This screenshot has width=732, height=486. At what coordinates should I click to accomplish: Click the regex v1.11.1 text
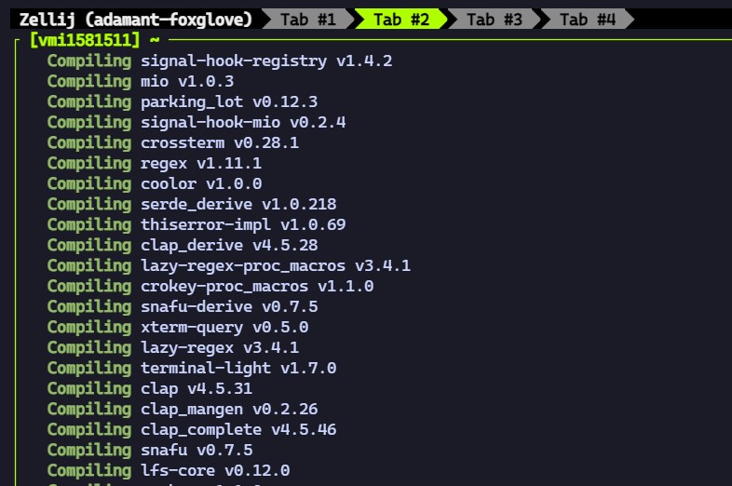click(200, 163)
